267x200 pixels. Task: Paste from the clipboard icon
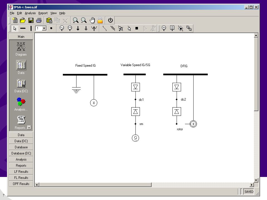[49, 20]
